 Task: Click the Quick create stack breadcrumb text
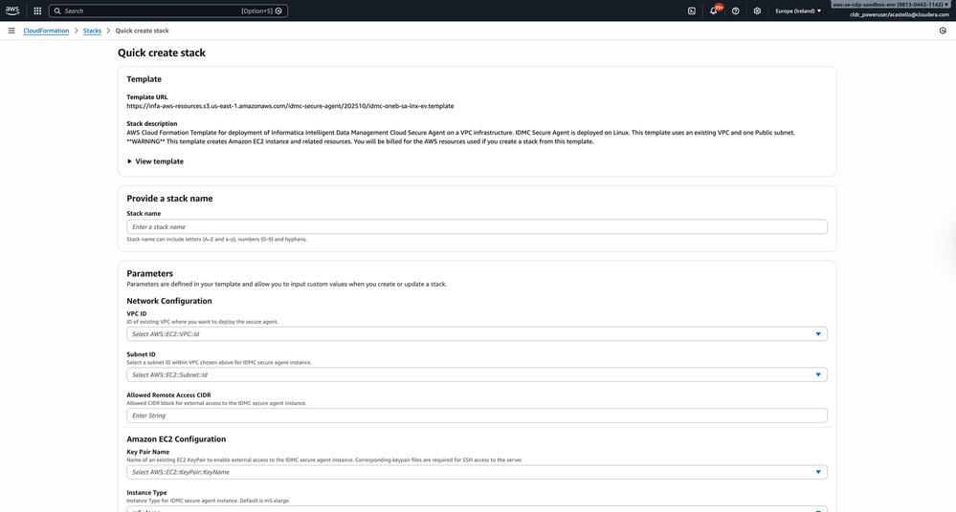(x=142, y=31)
